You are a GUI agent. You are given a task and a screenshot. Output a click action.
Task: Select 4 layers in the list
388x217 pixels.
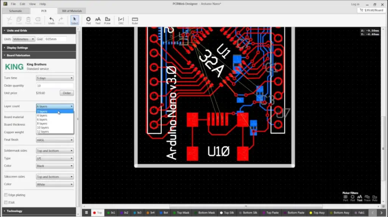[x=55, y=115]
